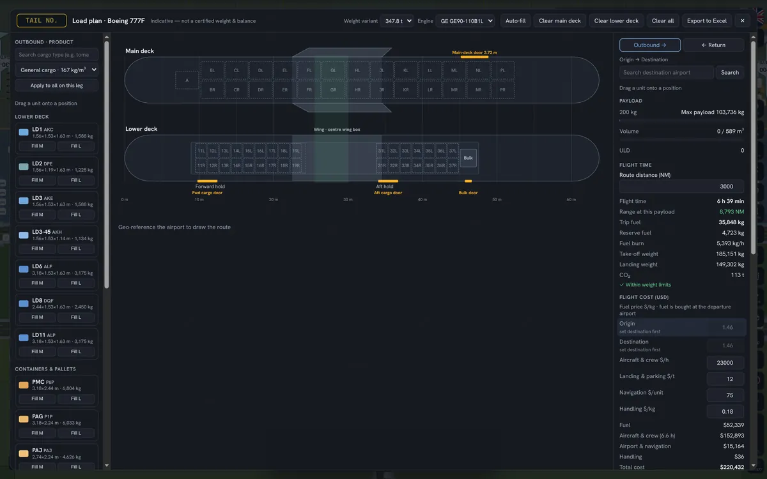Select the Bulk compartment on lower deck
The height and width of the screenshot is (479, 767).
click(x=469, y=158)
